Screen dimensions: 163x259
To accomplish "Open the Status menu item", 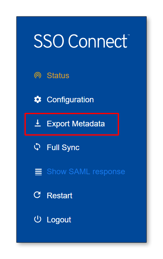I will coord(58,76).
